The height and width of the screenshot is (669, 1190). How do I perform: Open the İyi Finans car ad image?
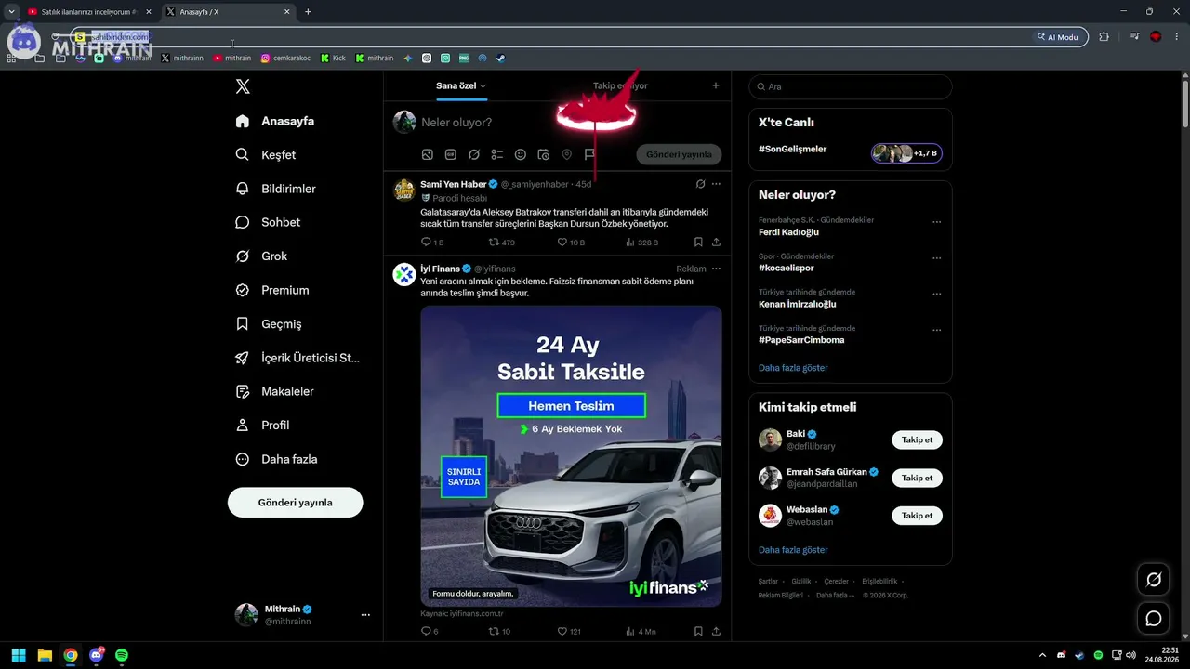coord(571,456)
